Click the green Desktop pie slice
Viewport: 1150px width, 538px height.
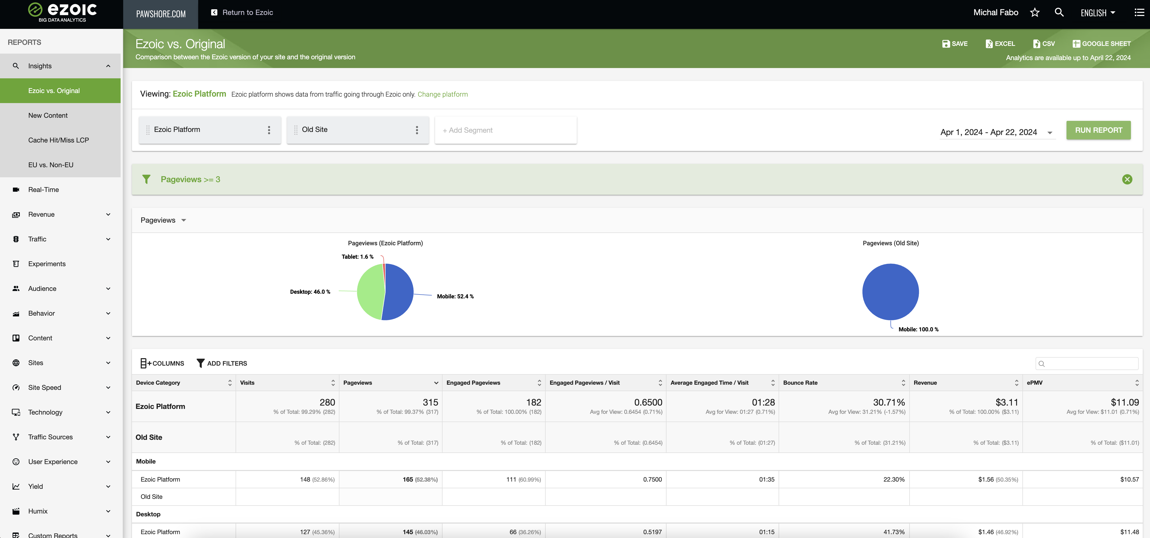pyautogui.click(x=370, y=292)
